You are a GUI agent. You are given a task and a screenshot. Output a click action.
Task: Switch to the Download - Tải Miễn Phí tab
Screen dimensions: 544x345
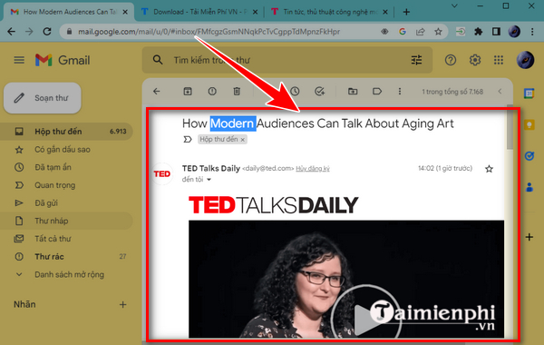199,12
